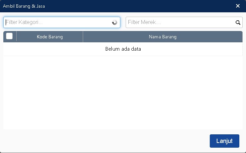This screenshot has height=153, width=246.
Task: Close the Ambil Barang & Jasa dialog
Action: point(238,6)
